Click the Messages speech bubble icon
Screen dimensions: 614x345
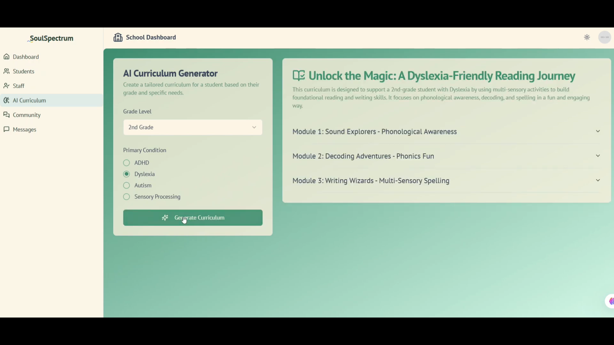[6, 129]
